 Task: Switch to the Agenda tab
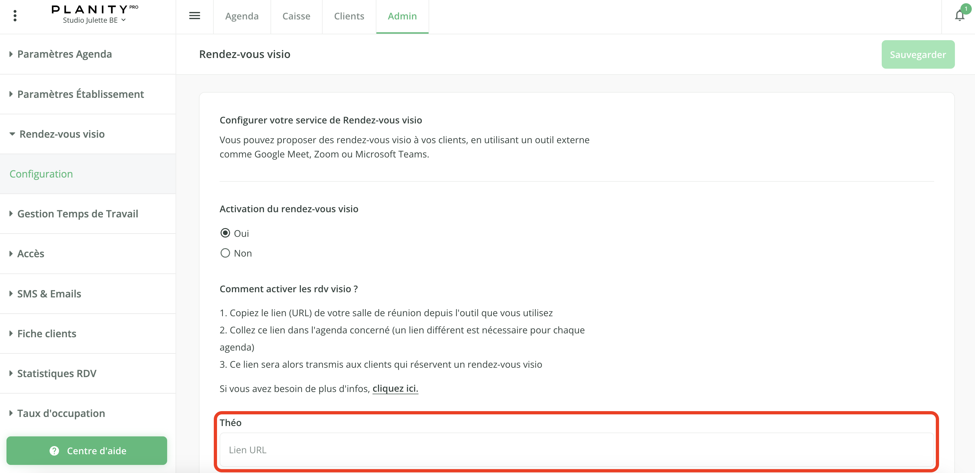click(x=242, y=16)
